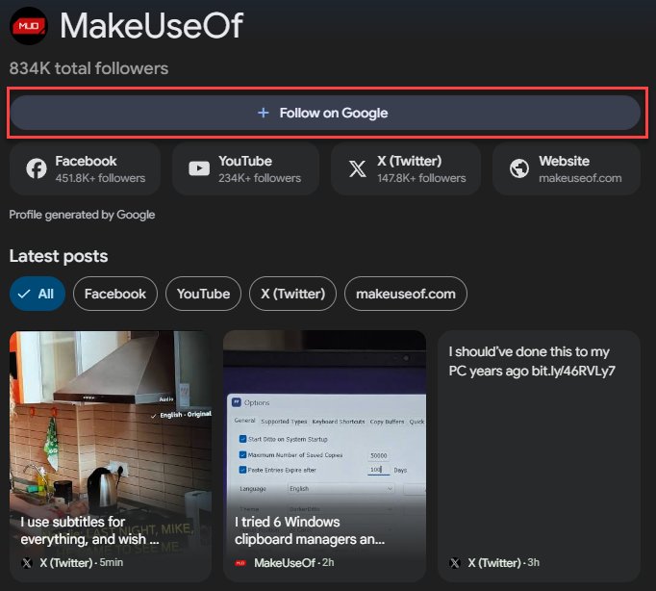Image resolution: width=656 pixels, height=591 pixels.
Task: Click the Website globe icon
Action: tap(519, 169)
